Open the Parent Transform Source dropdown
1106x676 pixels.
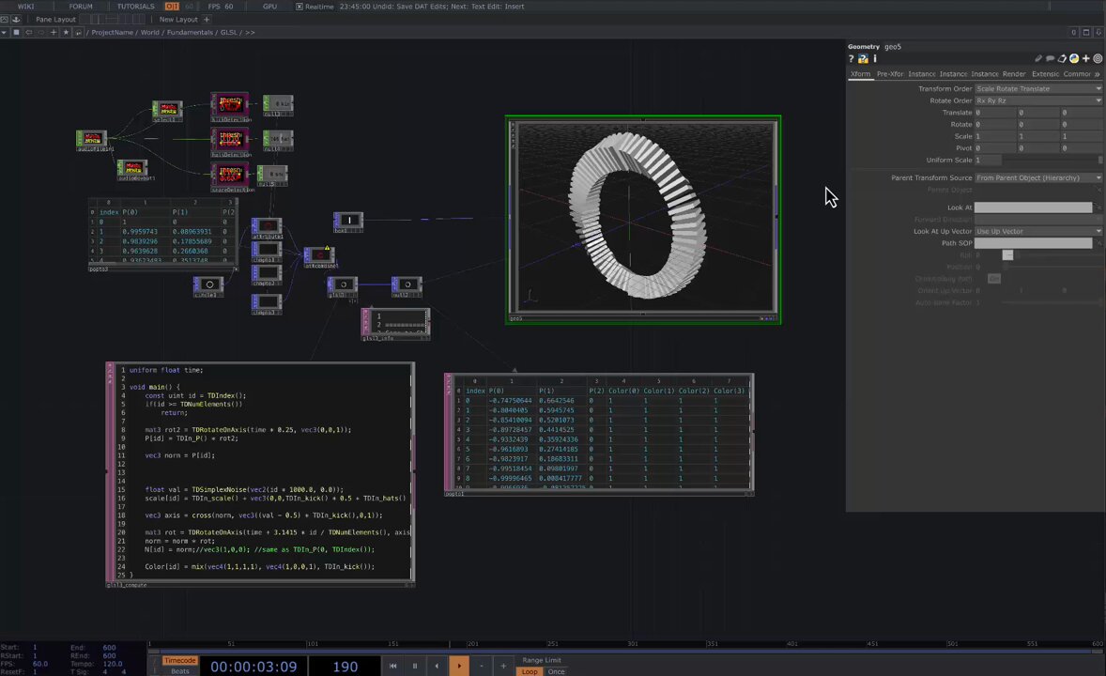[x=1038, y=177]
